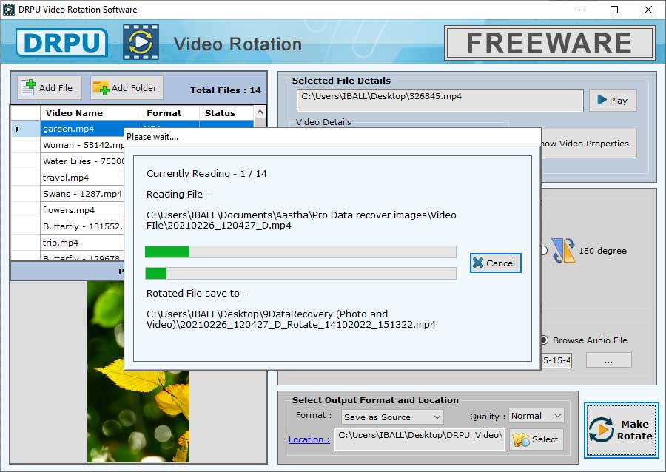
Task: Click the Show Video Properties button
Action: pos(589,144)
